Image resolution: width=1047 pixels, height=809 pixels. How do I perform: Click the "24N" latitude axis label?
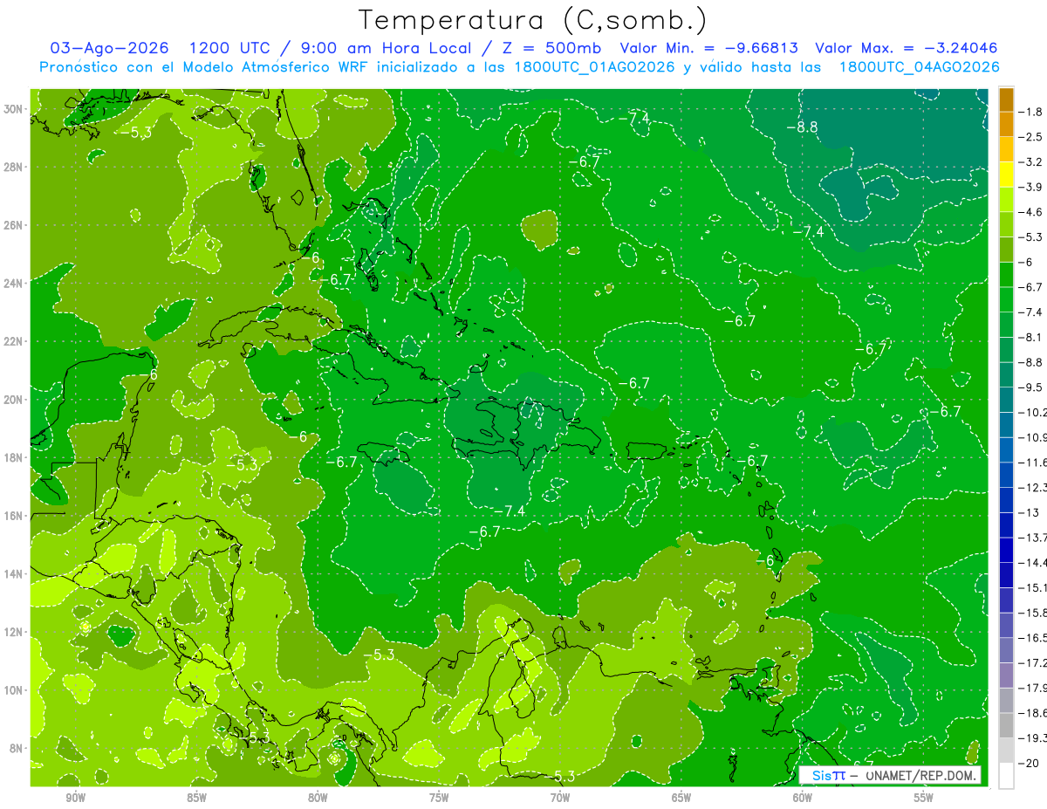point(12,283)
